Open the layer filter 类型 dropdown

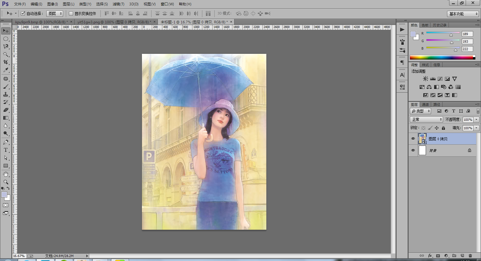coord(421,111)
